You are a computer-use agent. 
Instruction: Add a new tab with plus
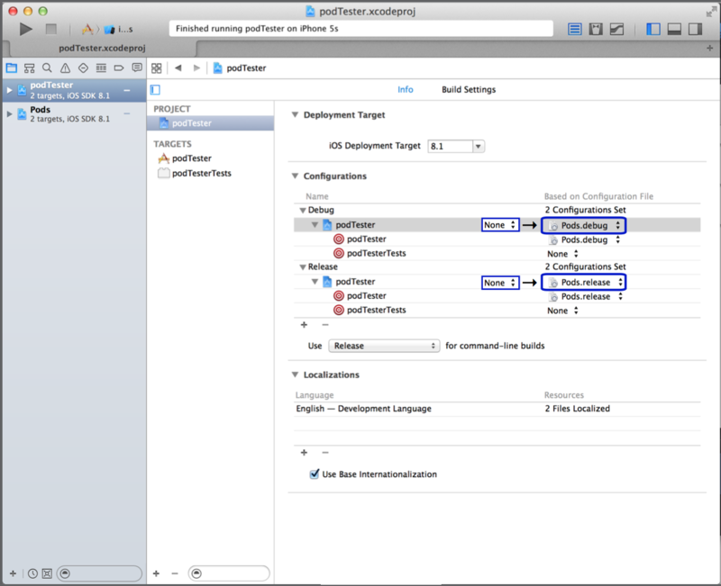pyautogui.click(x=709, y=48)
